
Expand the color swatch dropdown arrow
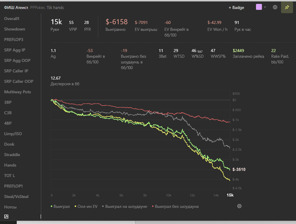(x=265, y=7)
